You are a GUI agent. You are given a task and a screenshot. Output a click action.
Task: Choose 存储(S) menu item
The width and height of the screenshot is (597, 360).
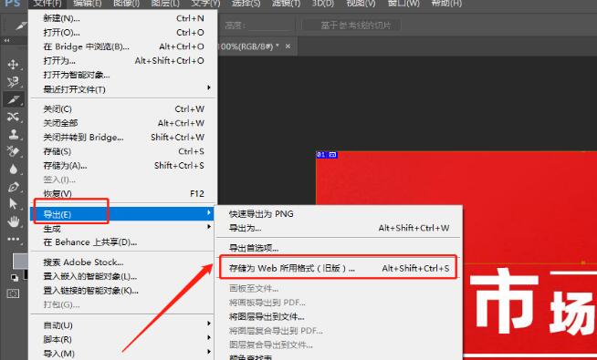(x=123, y=151)
